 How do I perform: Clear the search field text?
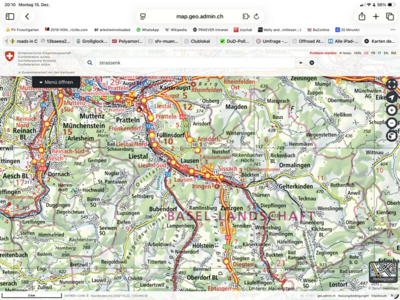click(311, 62)
